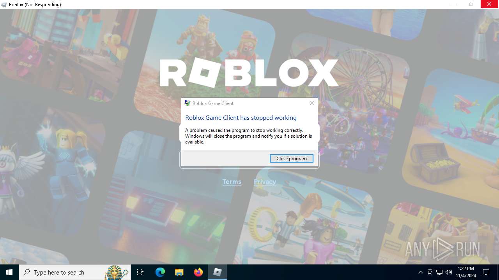Open the notification center icon

(486, 272)
